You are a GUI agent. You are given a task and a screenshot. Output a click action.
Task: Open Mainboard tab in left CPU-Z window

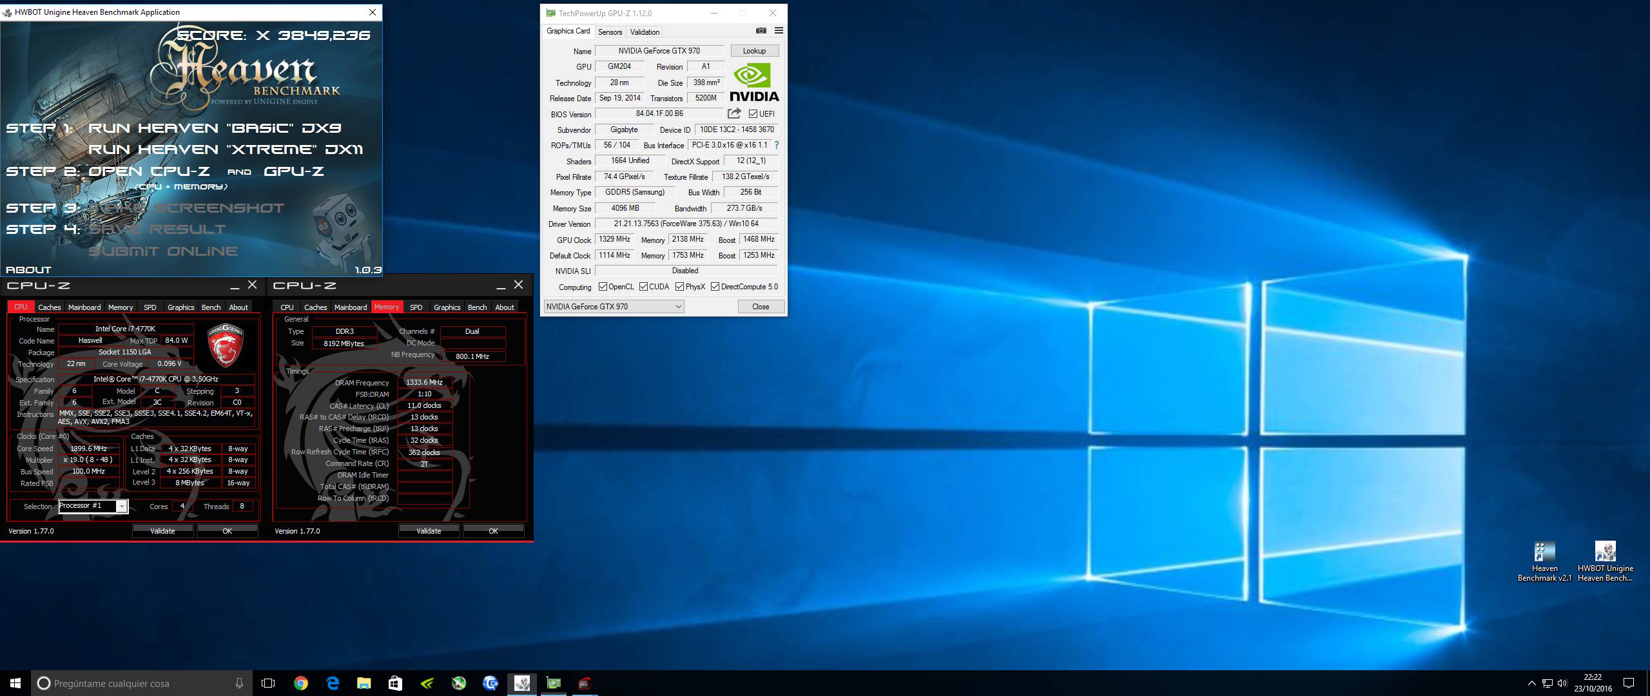coord(84,307)
